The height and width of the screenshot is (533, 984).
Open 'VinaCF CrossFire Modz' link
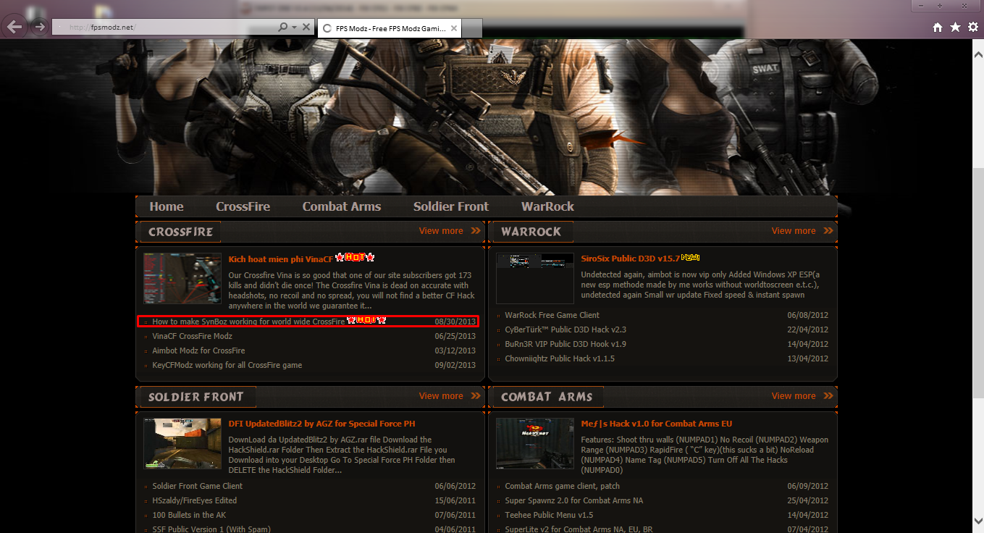192,336
